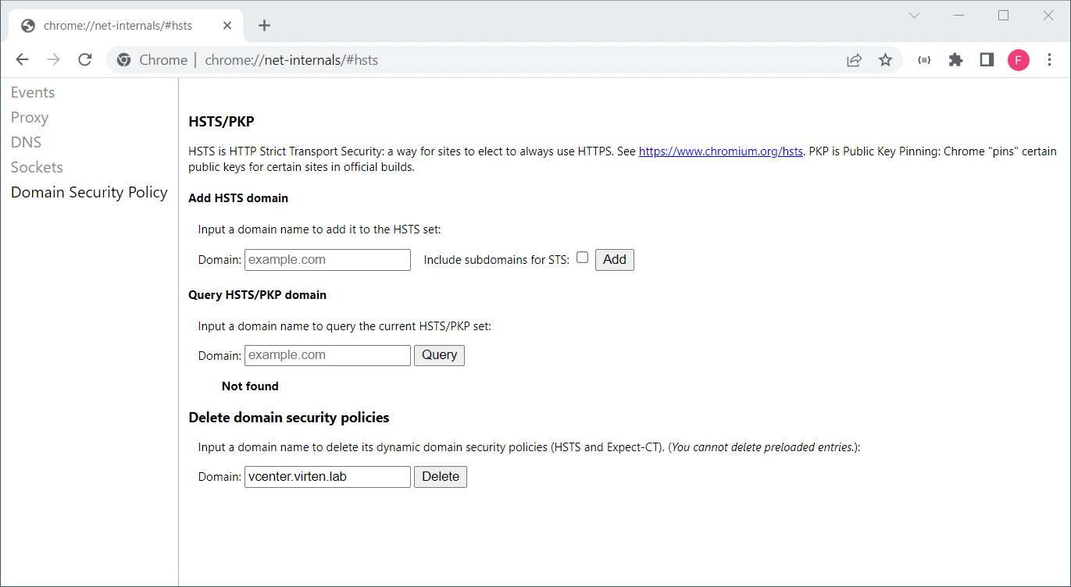Toggle the browser side panel icon
Screen dimensions: 1071x587
(987, 60)
